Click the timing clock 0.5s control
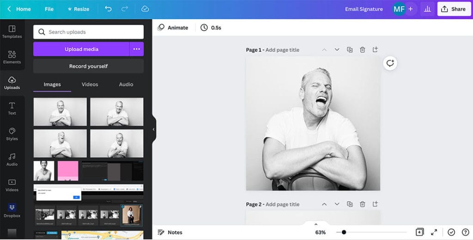This screenshot has height=240, width=473. (x=211, y=28)
